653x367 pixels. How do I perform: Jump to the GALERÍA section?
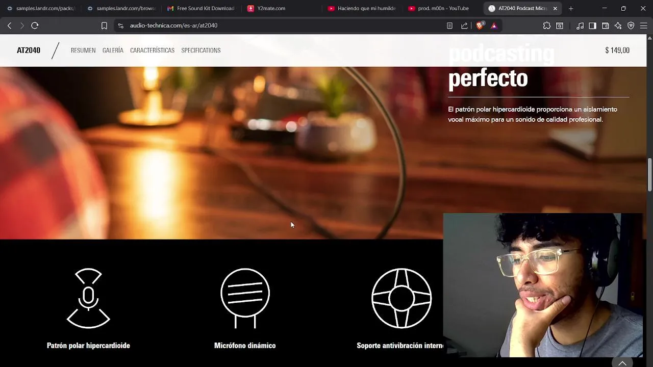coord(113,50)
